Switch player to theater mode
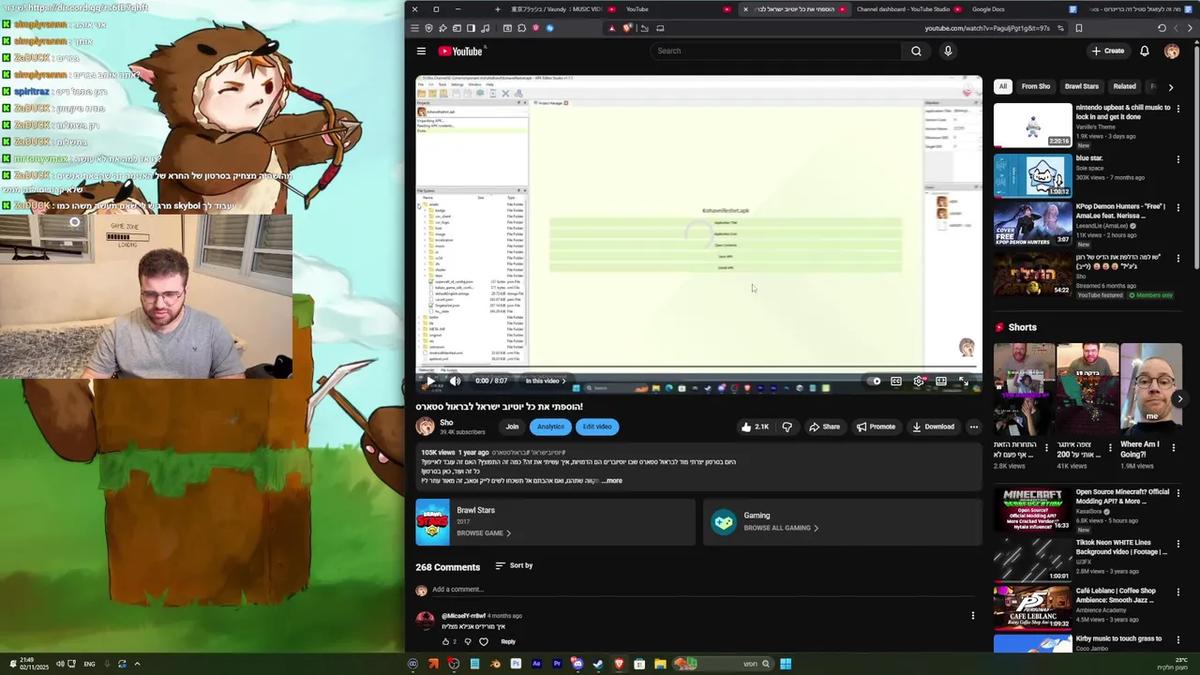The image size is (1200, 675). [940, 381]
